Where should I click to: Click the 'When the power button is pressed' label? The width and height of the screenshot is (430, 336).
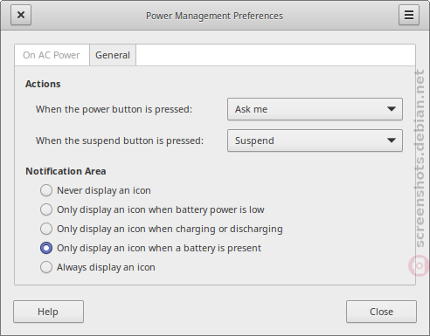coord(114,109)
